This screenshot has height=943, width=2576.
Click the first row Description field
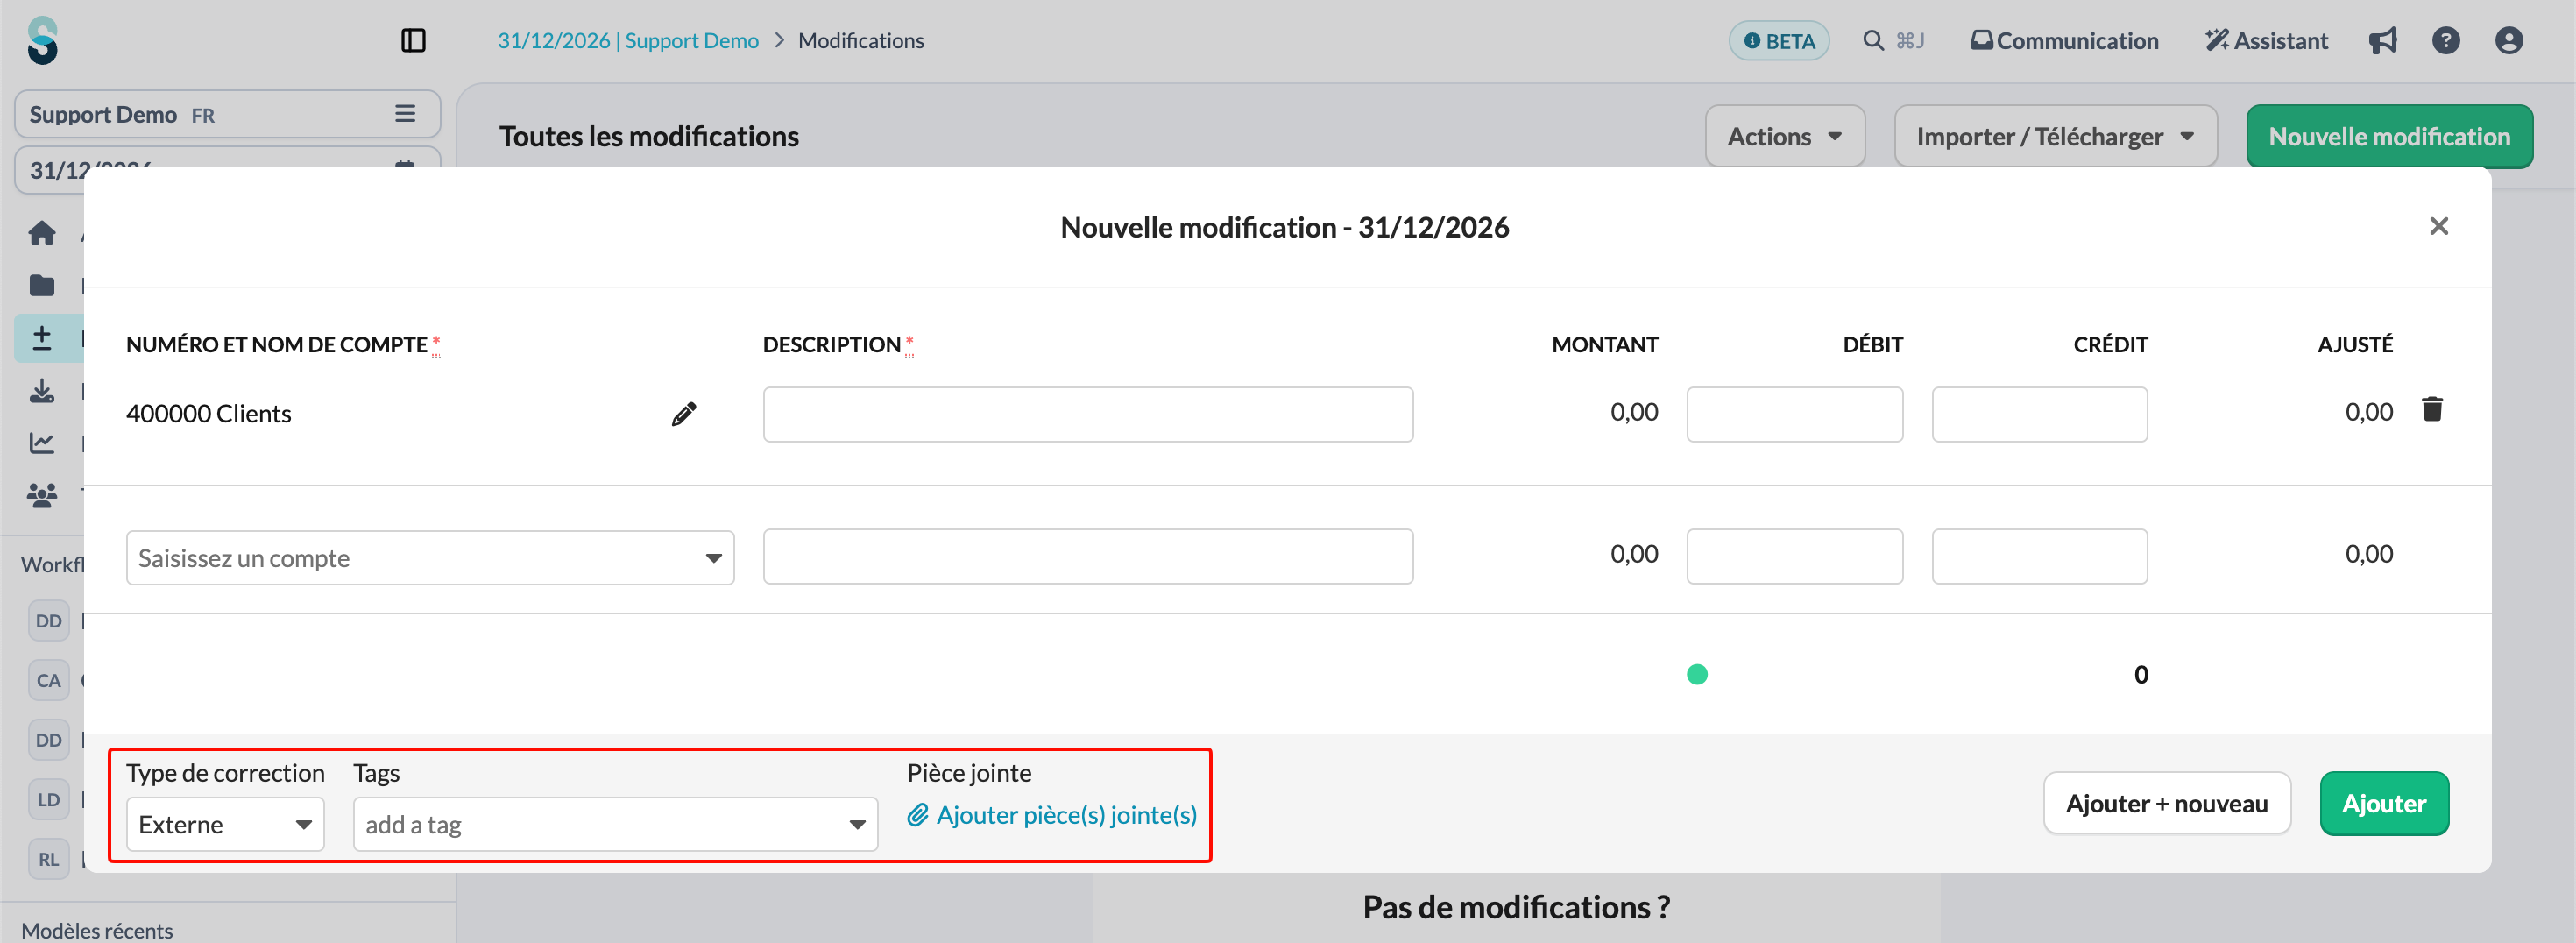(x=1088, y=415)
